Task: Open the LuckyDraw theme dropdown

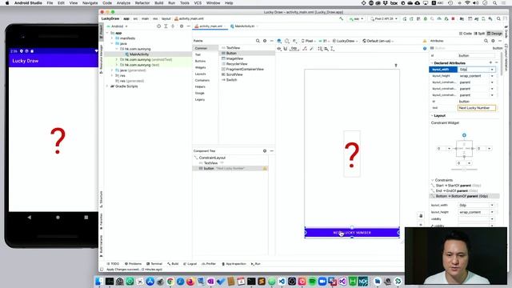Action: click(345, 41)
